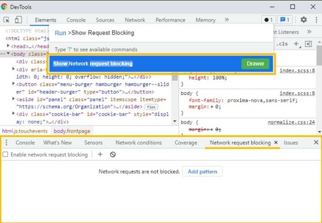Open the DevTools three-dot customize menu
Image resolution: width=322 pixels, height=223 pixels.
pyautogui.click(x=315, y=20)
